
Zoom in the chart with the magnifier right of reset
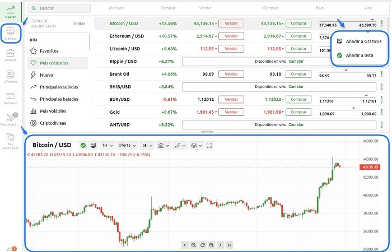212,245
